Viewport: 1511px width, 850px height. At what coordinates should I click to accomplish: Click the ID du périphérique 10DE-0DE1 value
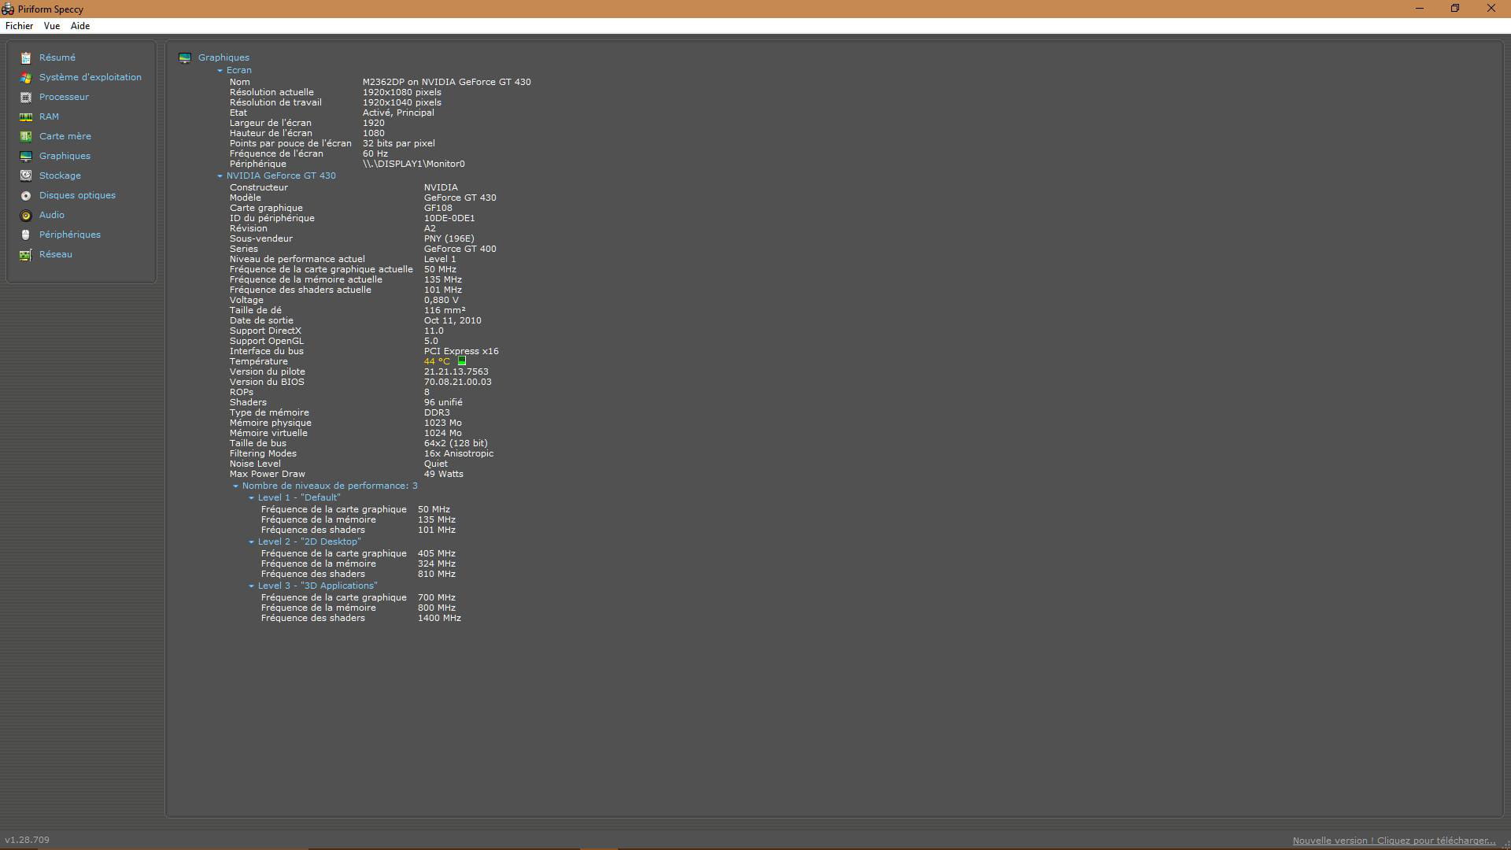(449, 218)
